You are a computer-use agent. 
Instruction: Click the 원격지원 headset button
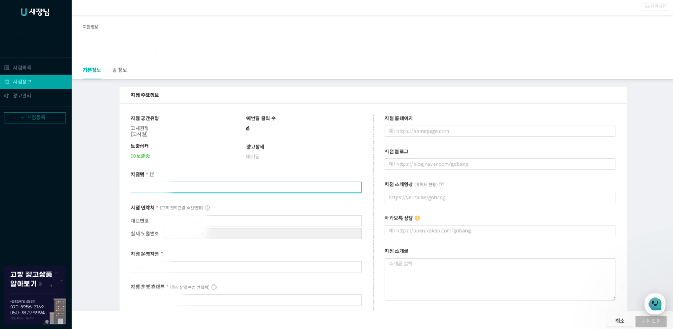click(x=655, y=6)
